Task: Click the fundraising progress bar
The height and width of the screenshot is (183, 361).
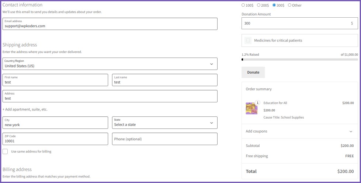Action: (x=299, y=59)
